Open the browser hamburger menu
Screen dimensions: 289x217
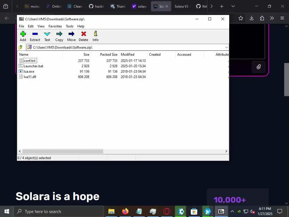point(282,18)
